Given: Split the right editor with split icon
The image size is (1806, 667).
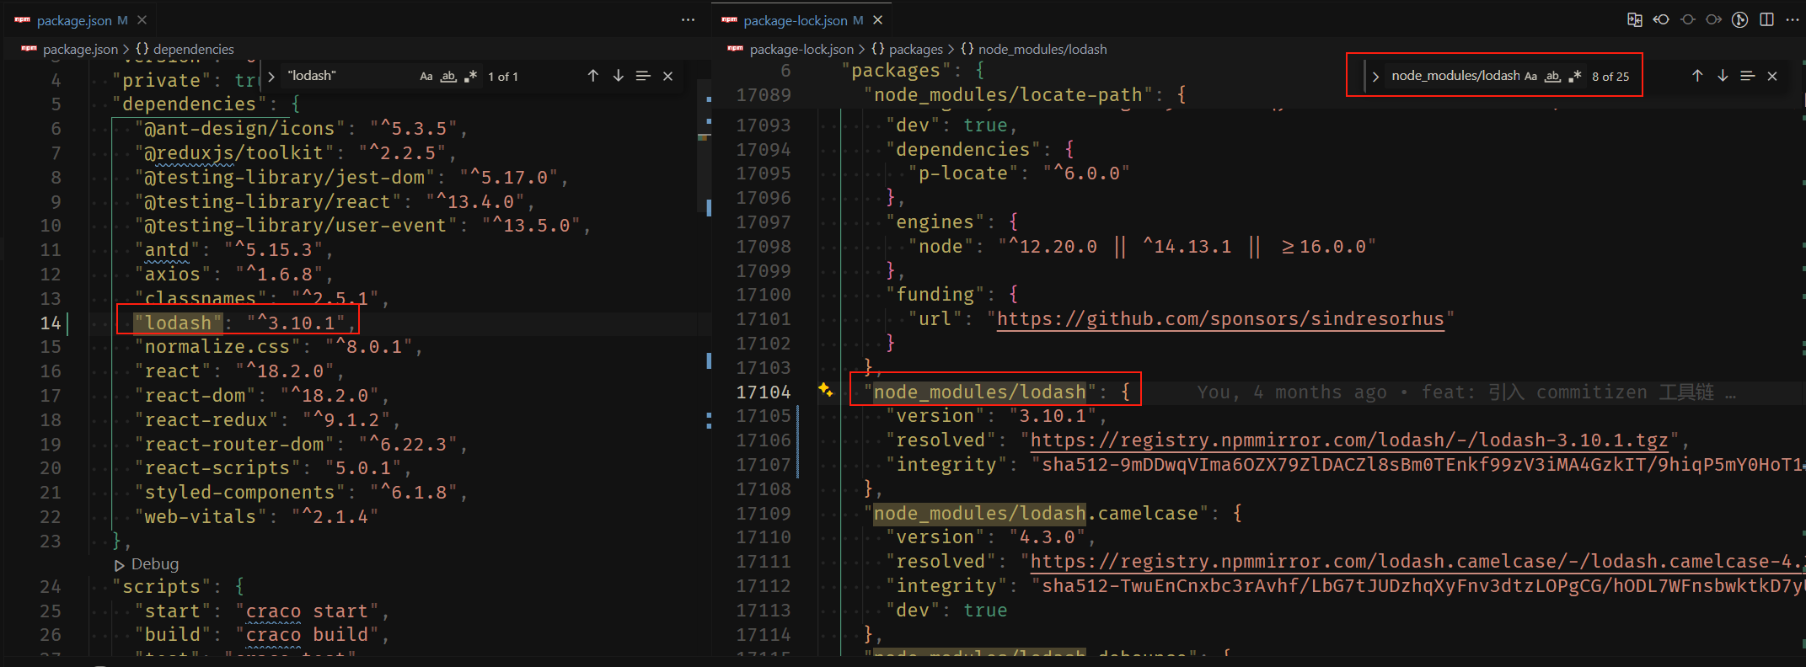Looking at the screenshot, I should [x=1767, y=19].
